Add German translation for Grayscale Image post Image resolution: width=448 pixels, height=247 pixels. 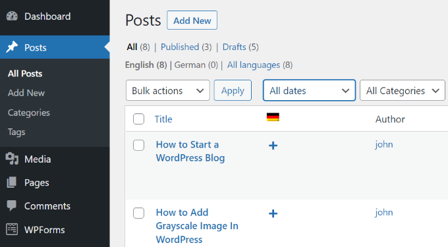pyautogui.click(x=273, y=213)
